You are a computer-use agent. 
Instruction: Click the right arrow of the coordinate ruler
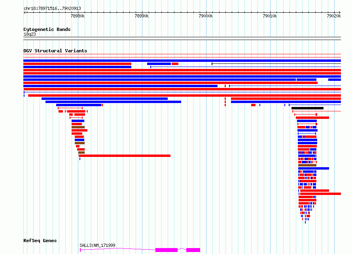tap(339, 12)
